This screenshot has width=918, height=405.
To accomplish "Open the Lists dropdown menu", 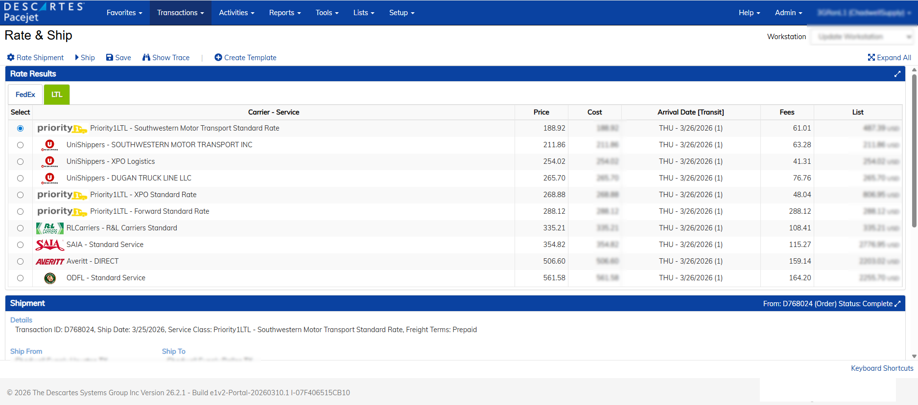I will (364, 13).
